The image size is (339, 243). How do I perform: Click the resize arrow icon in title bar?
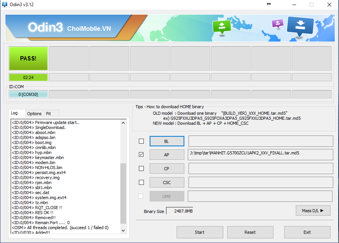[x=269, y=4]
